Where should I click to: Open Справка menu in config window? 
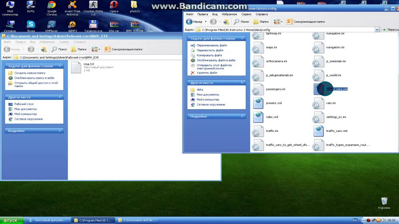point(262,14)
